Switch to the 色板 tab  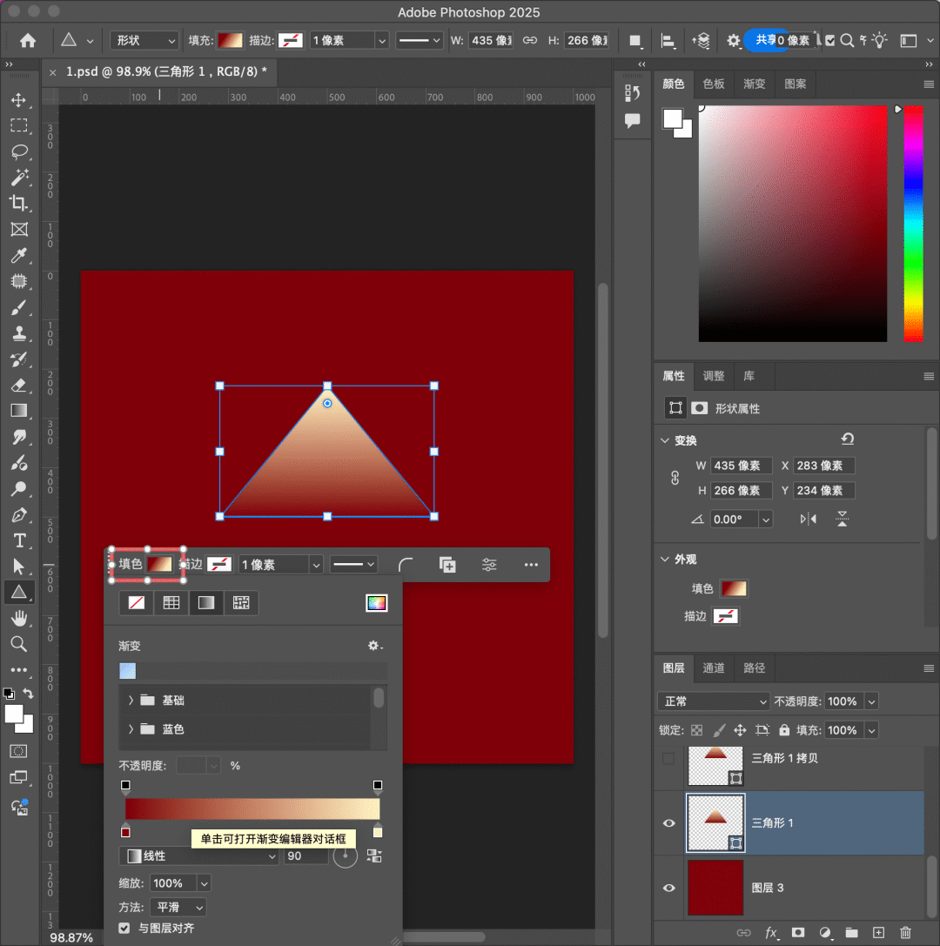pos(714,84)
